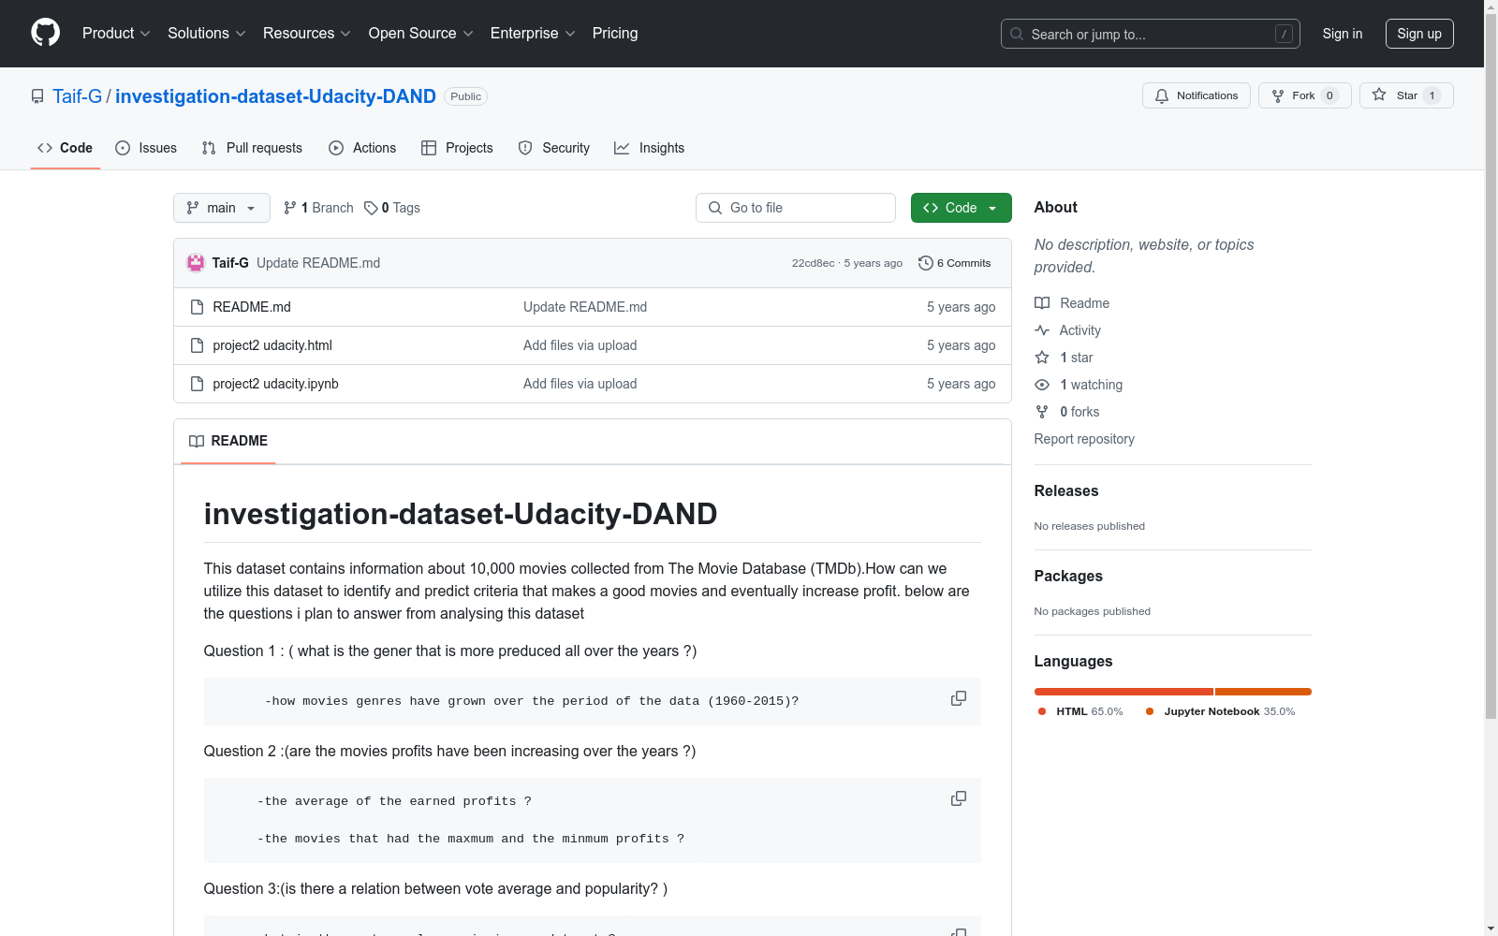Expand the Open Source menu
The height and width of the screenshot is (936, 1498).
(421, 34)
